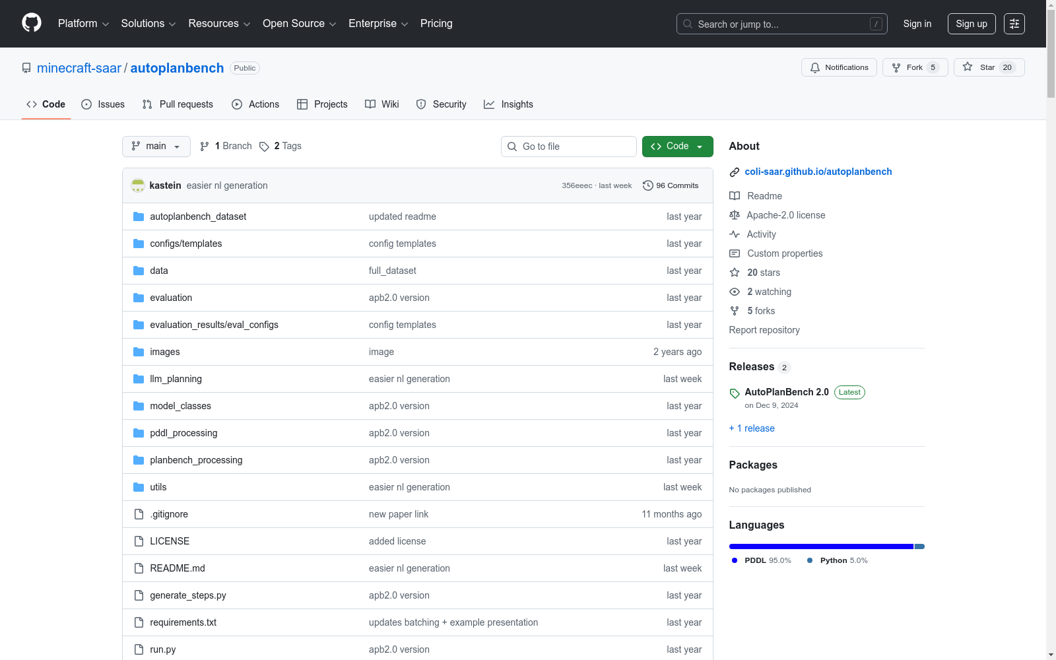Click the PDDL 95.0% language entry
Viewport: 1056px width, 660px height.
[762, 560]
